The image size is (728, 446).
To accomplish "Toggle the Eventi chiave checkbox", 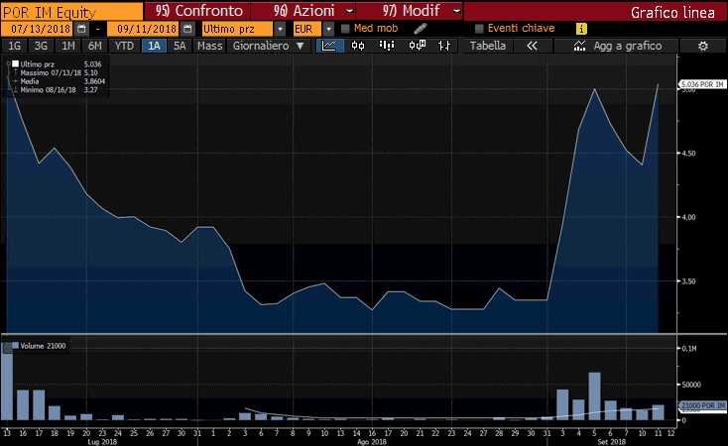I will (479, 29).
